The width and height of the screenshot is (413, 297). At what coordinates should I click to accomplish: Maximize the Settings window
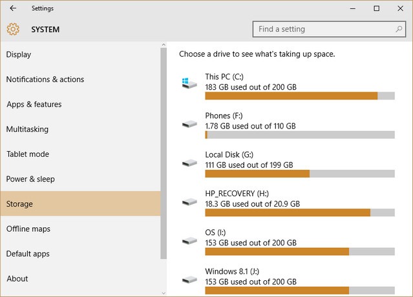(377, 8)
